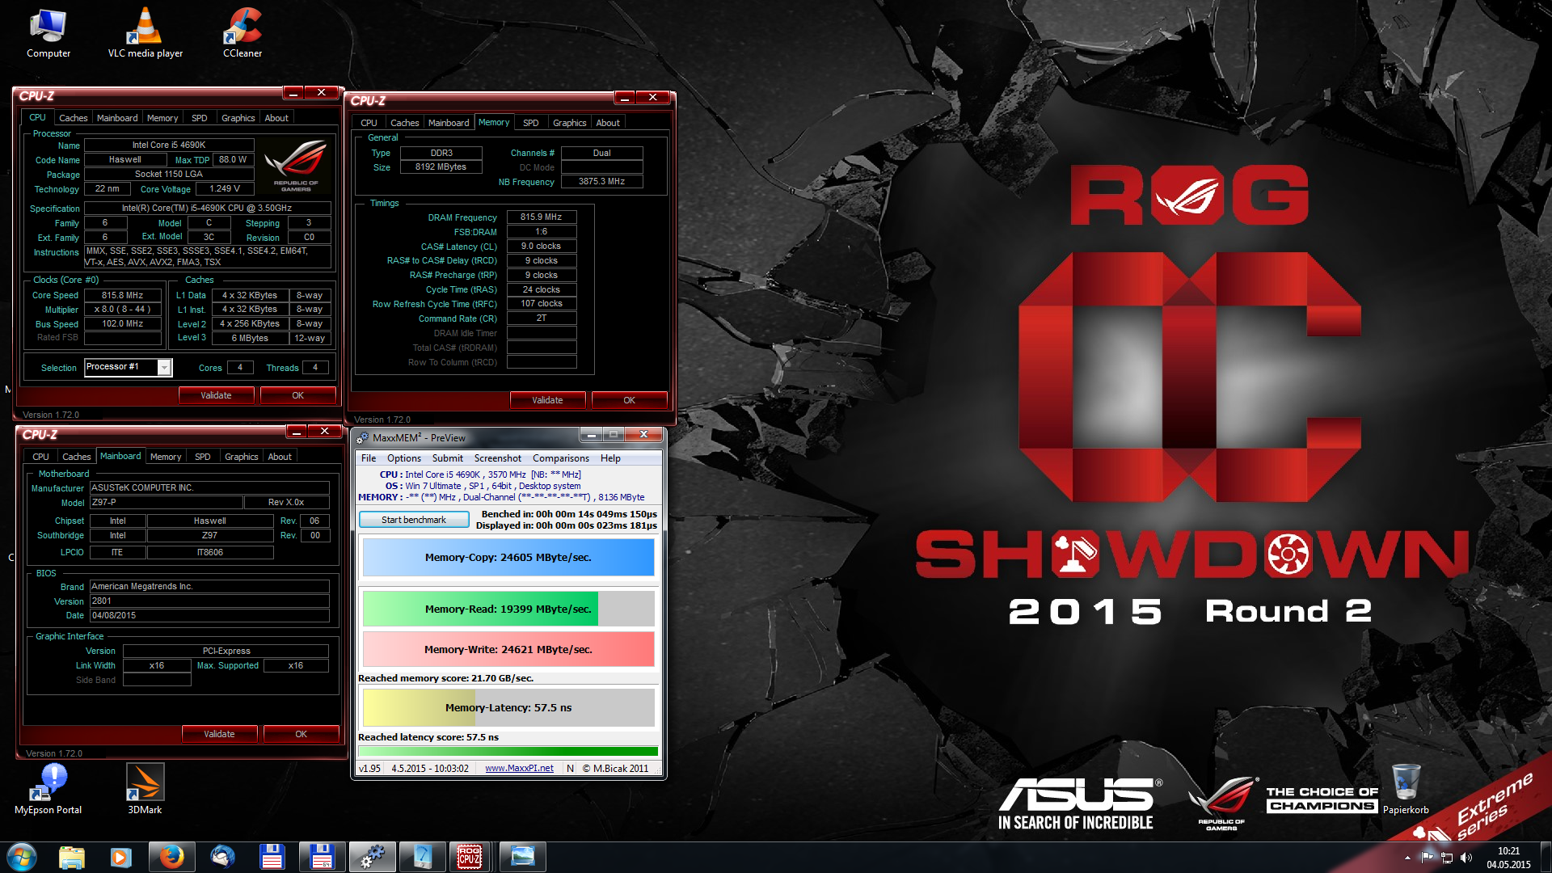Viewport: 1552px width, 873px height.
Task: Switch to Firefox in the taskbar
Action: pos(171,857)
